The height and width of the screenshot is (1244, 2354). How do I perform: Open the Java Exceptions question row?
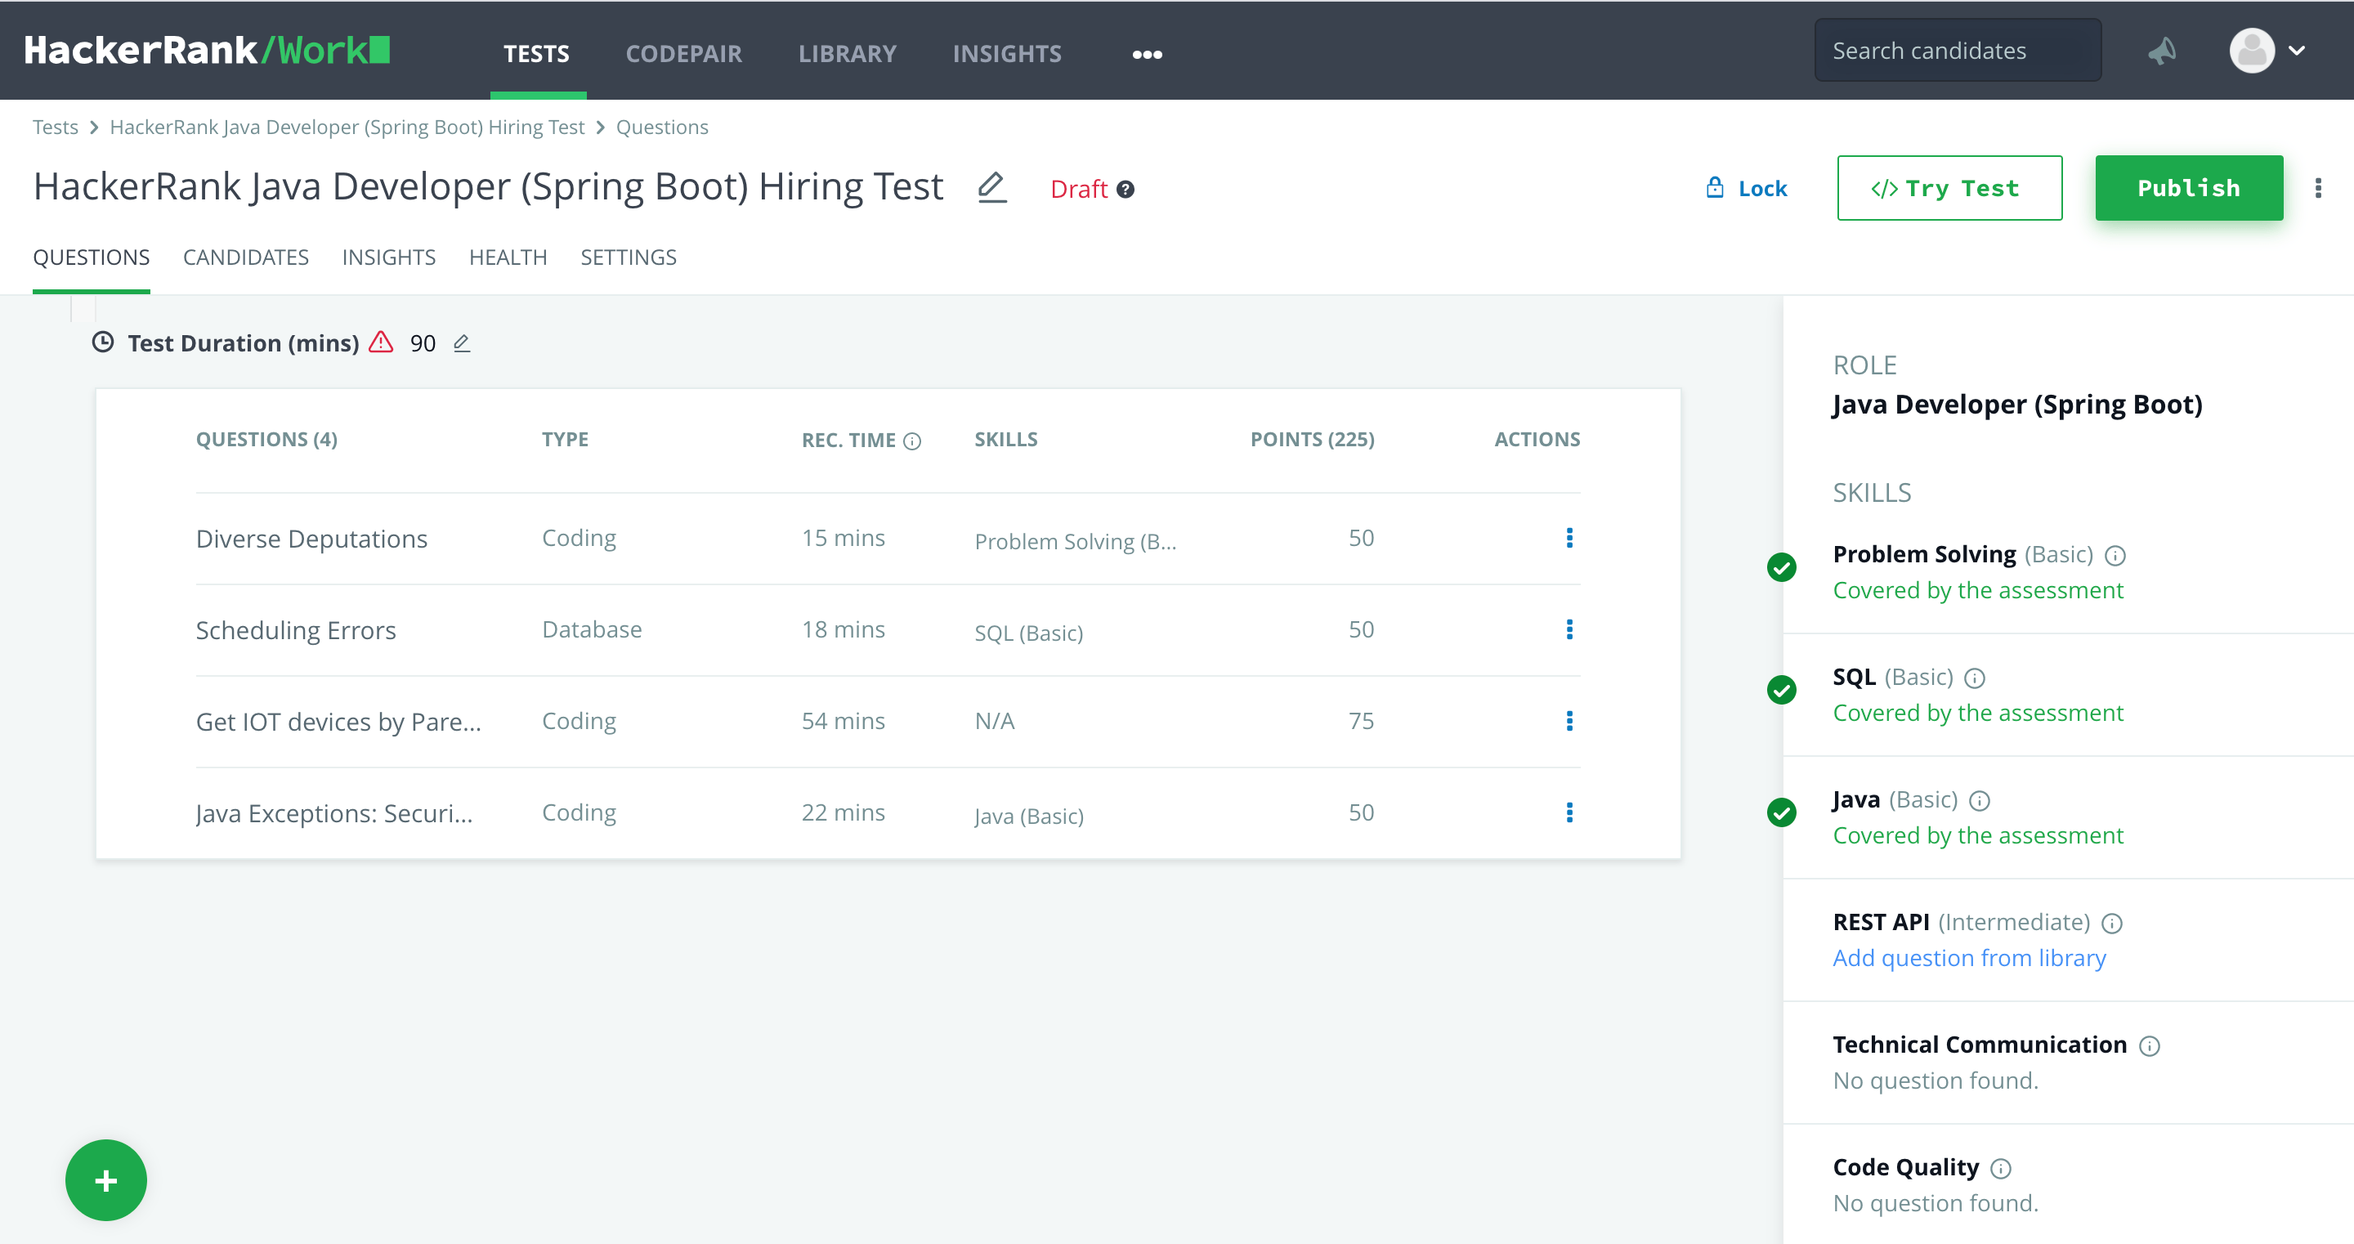point(334,813)
